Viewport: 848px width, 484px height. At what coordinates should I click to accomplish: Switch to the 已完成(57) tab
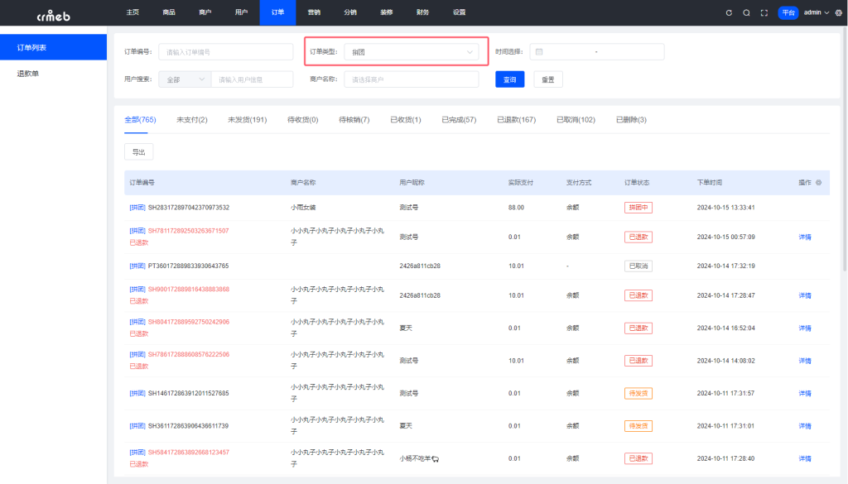459,120
